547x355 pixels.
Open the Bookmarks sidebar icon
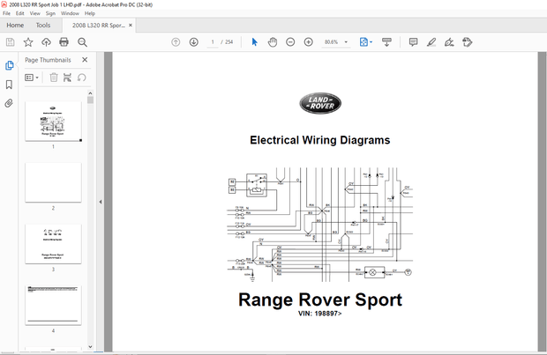click(9, 85)
